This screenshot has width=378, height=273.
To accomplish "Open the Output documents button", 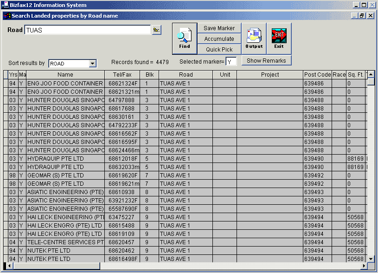I will click(254, 39).
